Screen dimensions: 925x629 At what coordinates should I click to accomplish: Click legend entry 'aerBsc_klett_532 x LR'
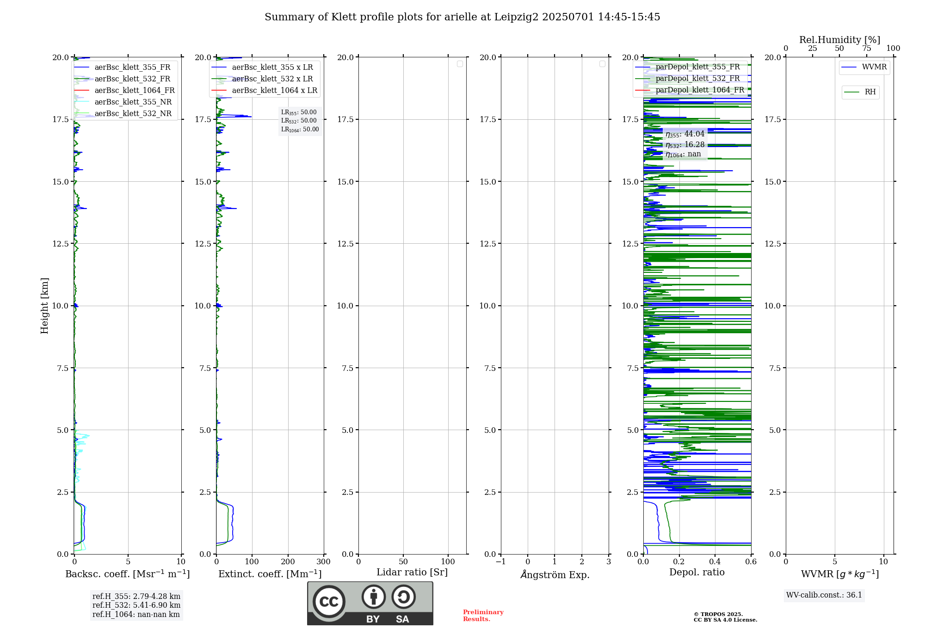pyautogui.click(x=272, y=79)
